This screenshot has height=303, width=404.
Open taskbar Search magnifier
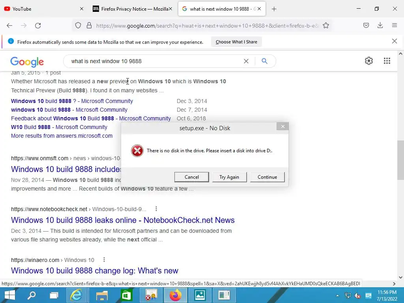[x=32, y=295]
